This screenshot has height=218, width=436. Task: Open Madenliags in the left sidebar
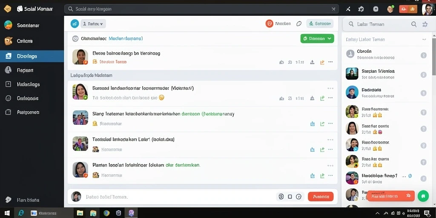32,84
